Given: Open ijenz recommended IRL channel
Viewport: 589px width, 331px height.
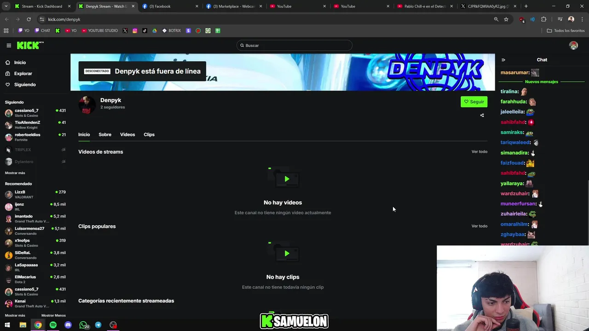Looking at the screenshot, I should 35,206.
